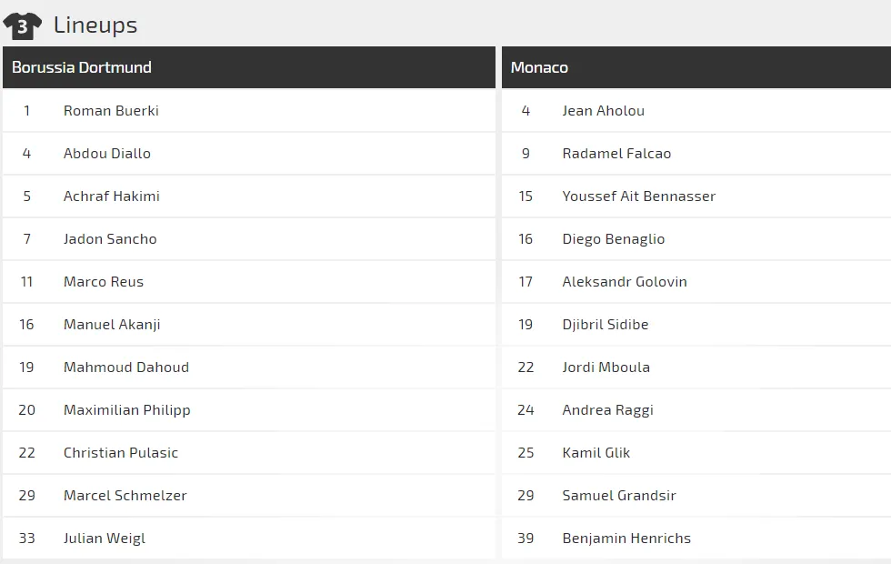The height and width of the screenshot is (564, 891).
Task: Click on Achraf Hakimi
Action: [112, 196]
